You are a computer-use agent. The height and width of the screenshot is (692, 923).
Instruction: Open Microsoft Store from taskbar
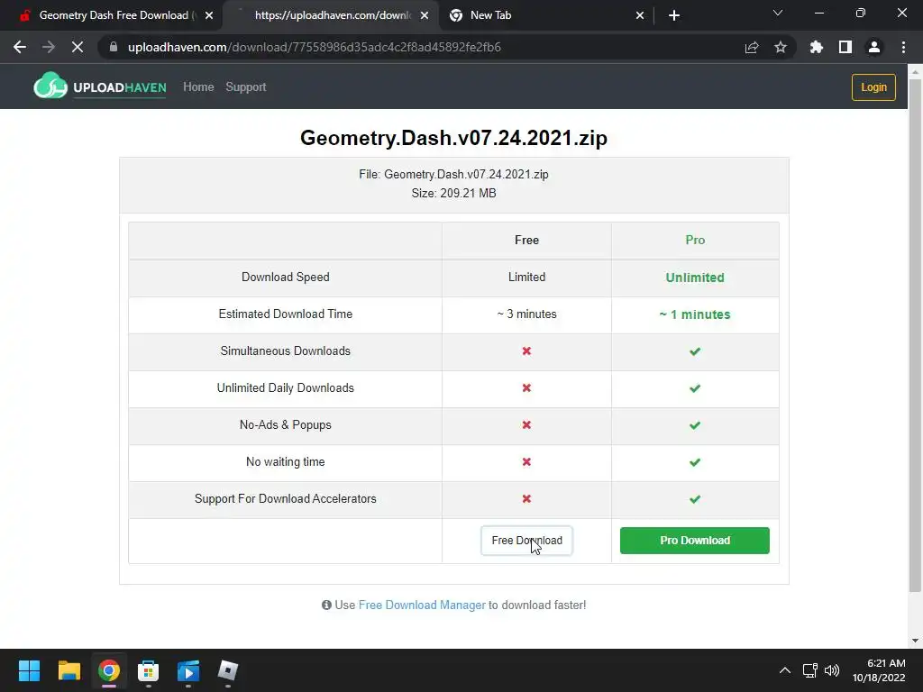pos(149,670)
